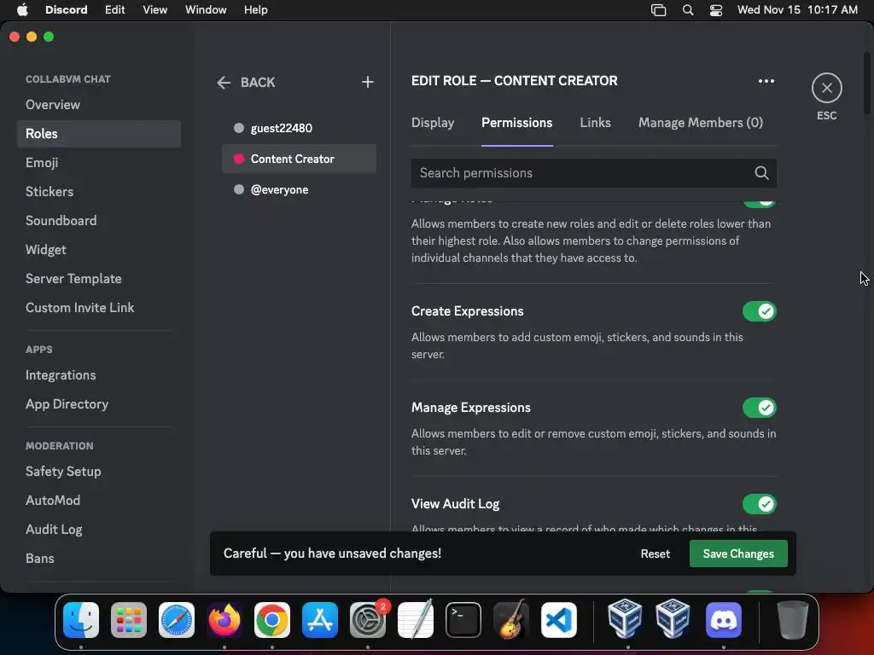This screenshot has height=655, width=874.
Task: Open Terminal from the dock
Action: (x=463, y=620)
